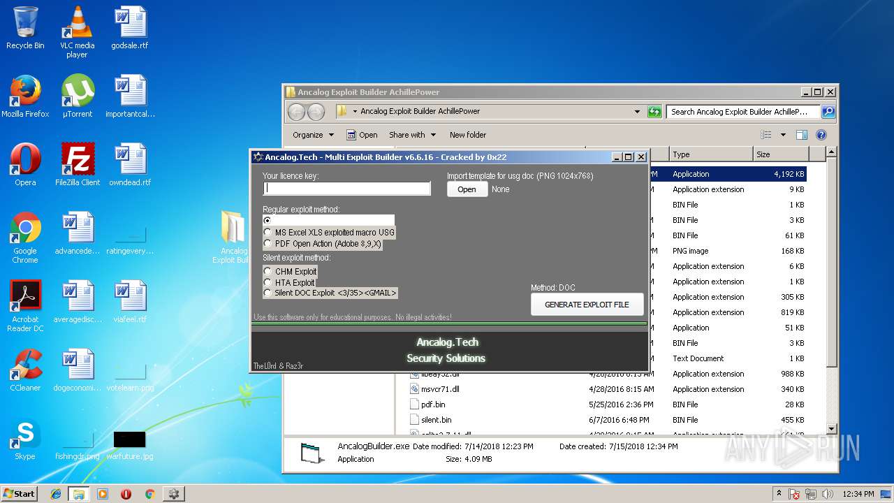Image resolution: width=894 pixels, height=503 pixels.
Task: Toggle the Explorer preview pane icon
Action: click(x=802, y=135)
